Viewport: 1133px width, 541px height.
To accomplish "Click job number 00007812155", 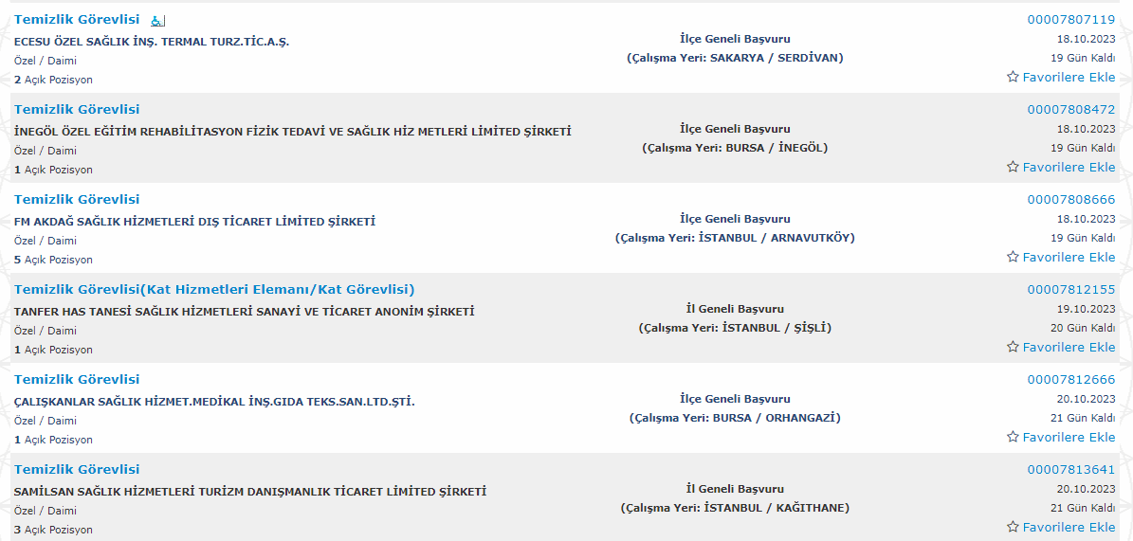I will click(x=1071, y=290).
